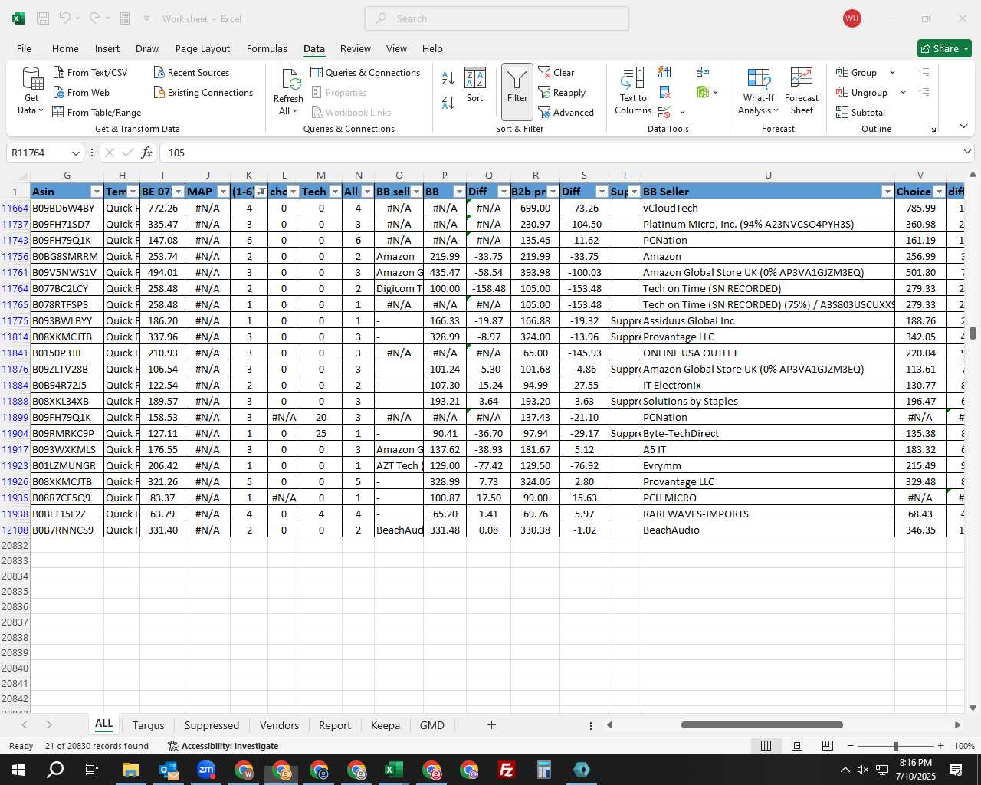Screen dimensions: 981x785
Task: Open the BB Seller column filter dropdown
Action: [x=887, y=192]
